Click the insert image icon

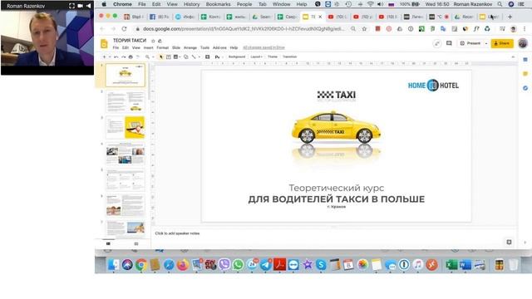(x=175, y=57)
